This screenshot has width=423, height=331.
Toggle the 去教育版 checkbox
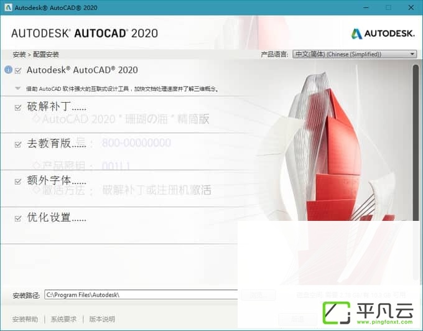[x=18, y=144]
